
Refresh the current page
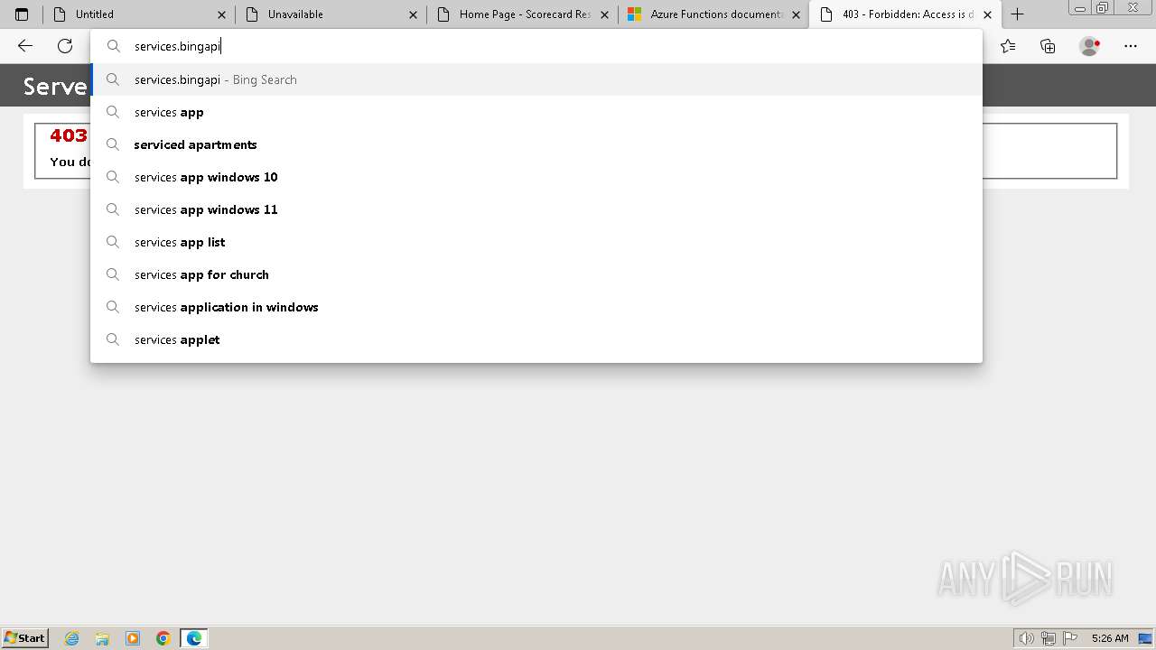[65, 46]
